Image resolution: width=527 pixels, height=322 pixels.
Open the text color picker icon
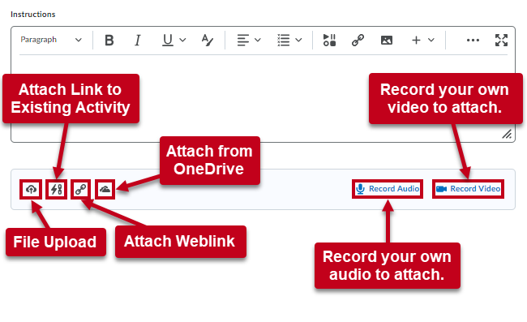(x=207, y=41)
